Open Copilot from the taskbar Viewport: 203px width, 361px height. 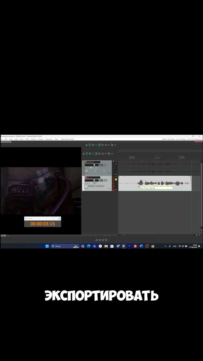83,246
